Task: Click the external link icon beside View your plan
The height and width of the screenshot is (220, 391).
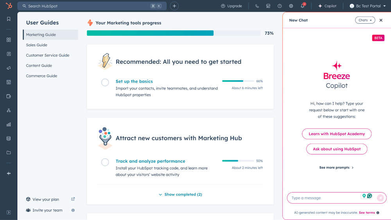Action: pos(73,199)
